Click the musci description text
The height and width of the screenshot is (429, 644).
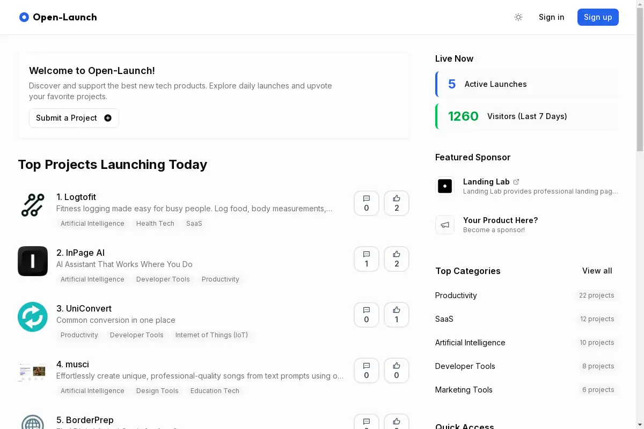[x=200, y=376]
